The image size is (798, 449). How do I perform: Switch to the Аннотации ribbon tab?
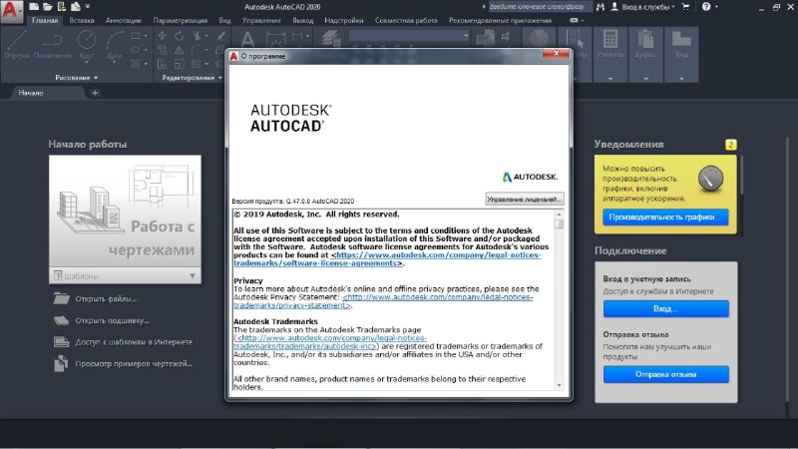[x=123, y=20]
